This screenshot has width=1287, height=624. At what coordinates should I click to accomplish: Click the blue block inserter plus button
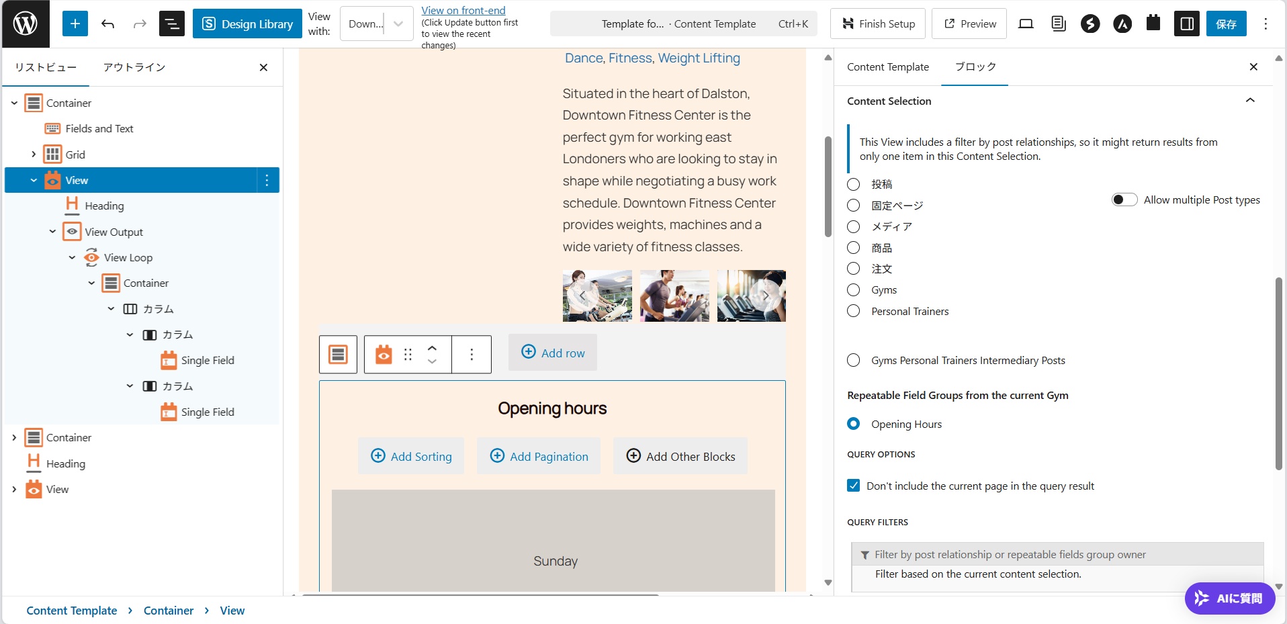75,24
